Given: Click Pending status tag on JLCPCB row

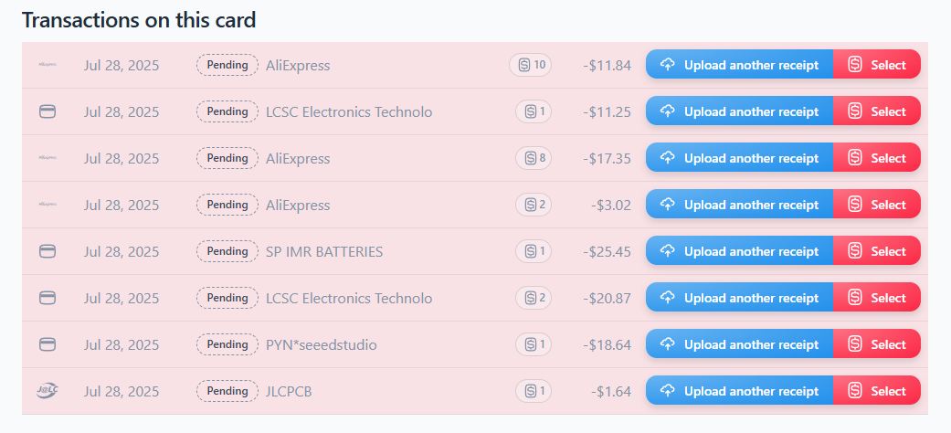Looking at the screenshot, I should pyautogui.click(x=227, y=391).
